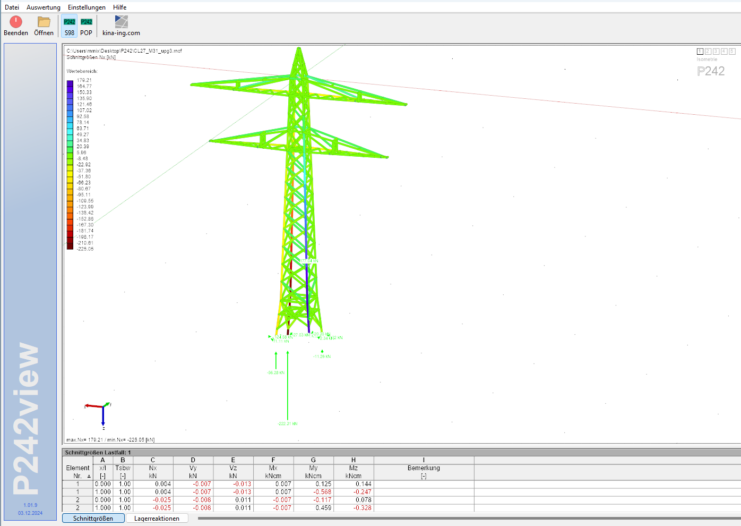Open the kina-ing.com logo icon
741x526 pixels.
[x=122, y=22]
